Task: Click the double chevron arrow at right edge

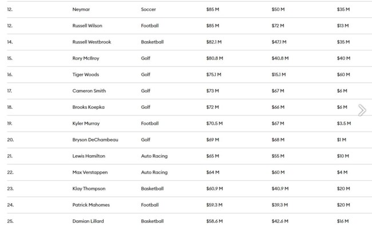Action: click(362, 110)
